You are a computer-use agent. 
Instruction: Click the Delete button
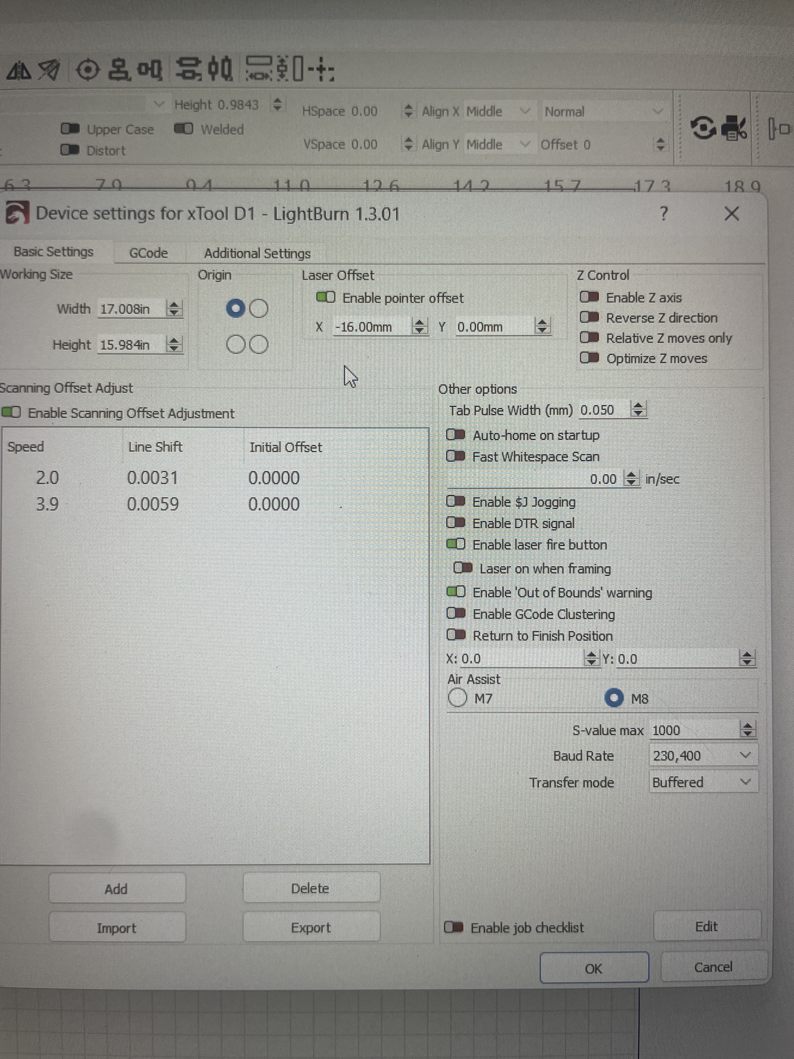coord(311,888)
